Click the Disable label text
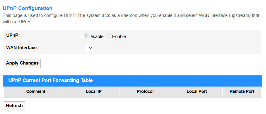This screenshot has width=266, height=114. coord(96,36)
